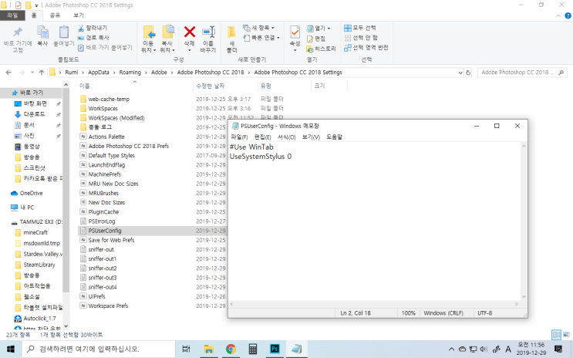
Task: Open the Notepad Format menu
Action: click(x=287, y=137)
